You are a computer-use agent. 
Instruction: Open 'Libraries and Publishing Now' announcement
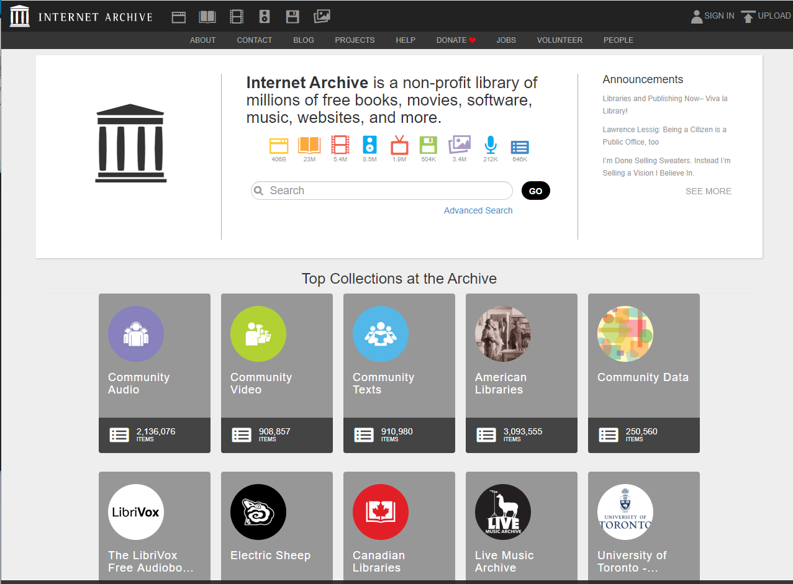[x=665, y=105]
